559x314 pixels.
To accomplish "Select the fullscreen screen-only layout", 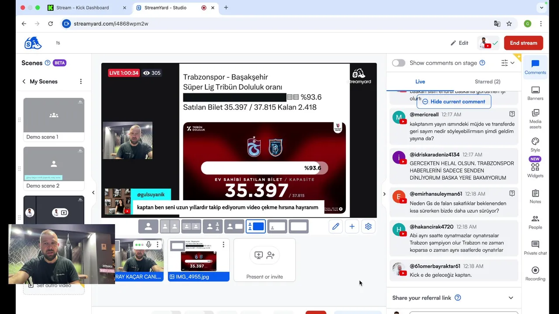I will click(x=299, y=226).
